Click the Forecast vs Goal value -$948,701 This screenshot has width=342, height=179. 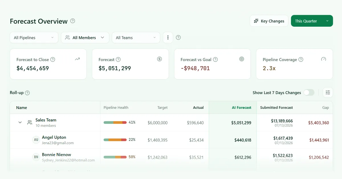(195, 68)
